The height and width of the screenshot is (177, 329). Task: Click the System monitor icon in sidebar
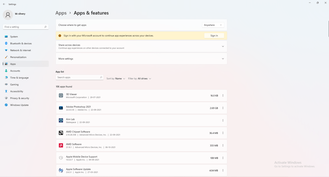pos(6,37)
